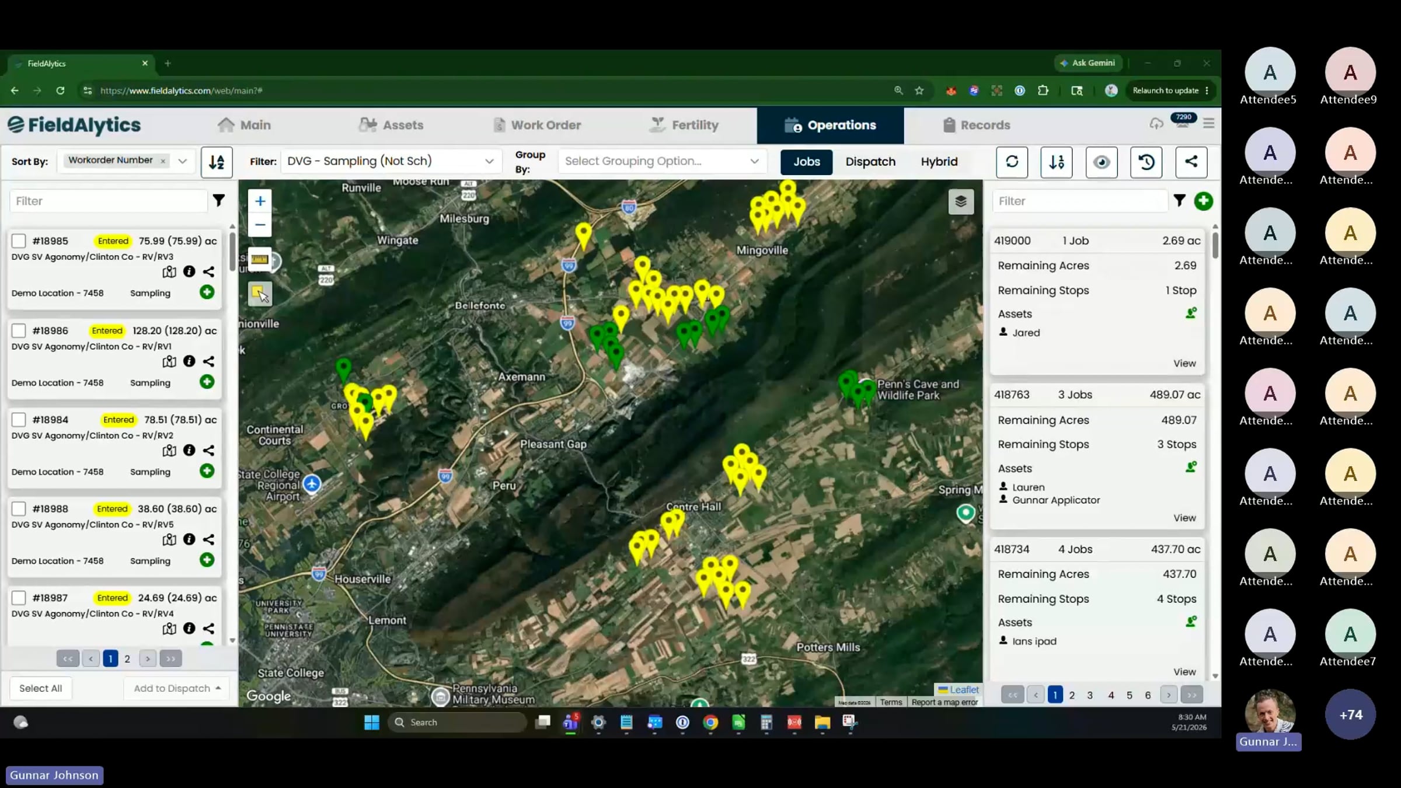Click the map icon for work order #18986
This screenshot has height=788, width=1401.
(169, 361)
